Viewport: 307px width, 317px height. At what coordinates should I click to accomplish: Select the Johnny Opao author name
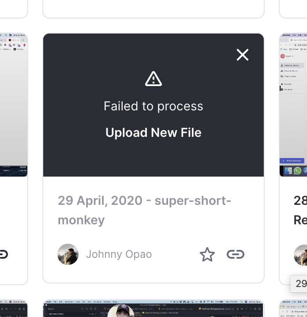tap(119, 254)
